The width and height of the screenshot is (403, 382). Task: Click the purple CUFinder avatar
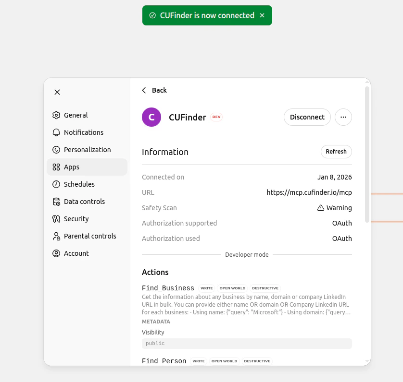pos(151,117)
